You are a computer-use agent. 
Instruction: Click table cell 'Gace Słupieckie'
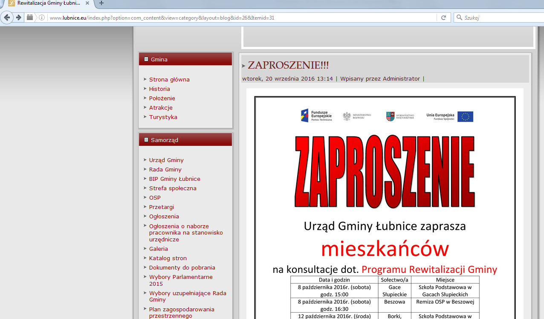click(395, 291)
